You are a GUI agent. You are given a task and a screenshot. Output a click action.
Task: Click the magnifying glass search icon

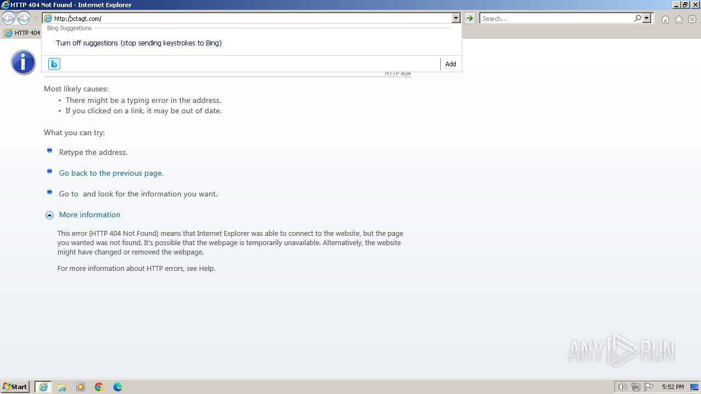tap(637, 19)
